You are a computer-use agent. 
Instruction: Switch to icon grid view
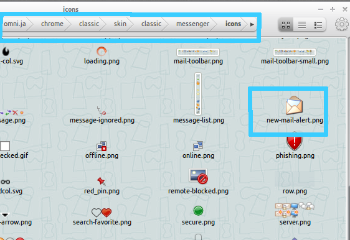[x=286, y=25]
